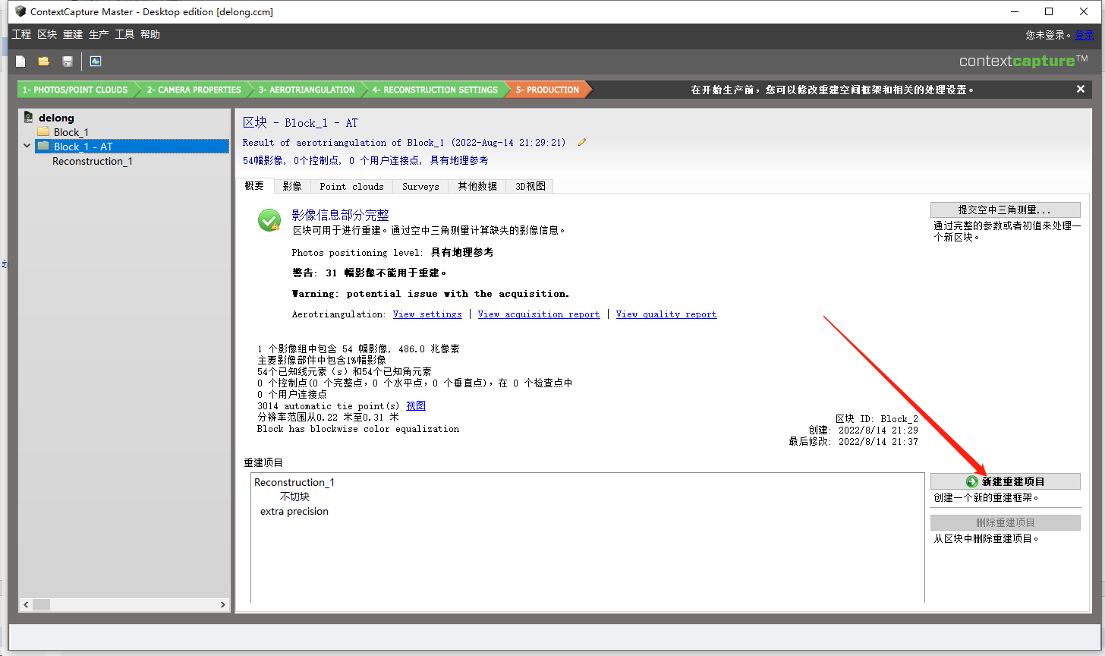Click the tree panel horizontal scrollbar
This screenshot has width=1105, height=656.
[x=125, y=605]
